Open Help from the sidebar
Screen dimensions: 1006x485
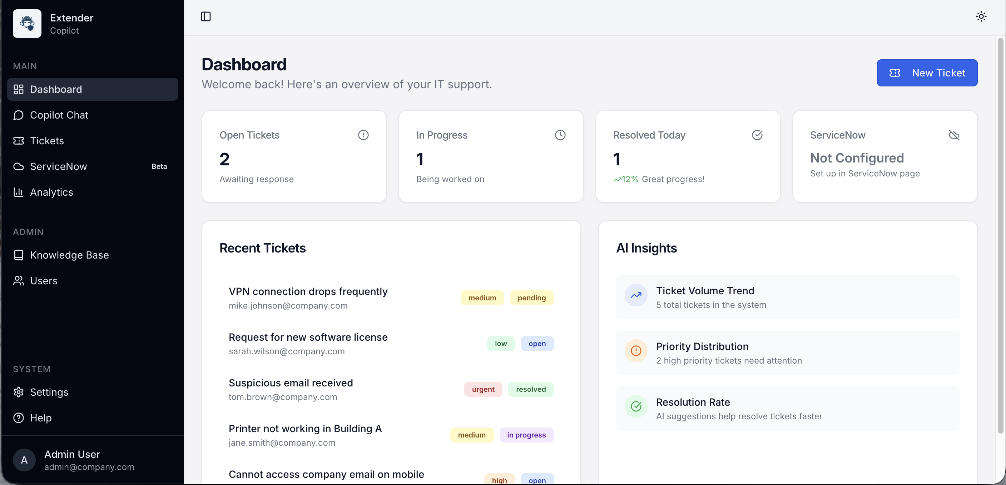point(41,418)
